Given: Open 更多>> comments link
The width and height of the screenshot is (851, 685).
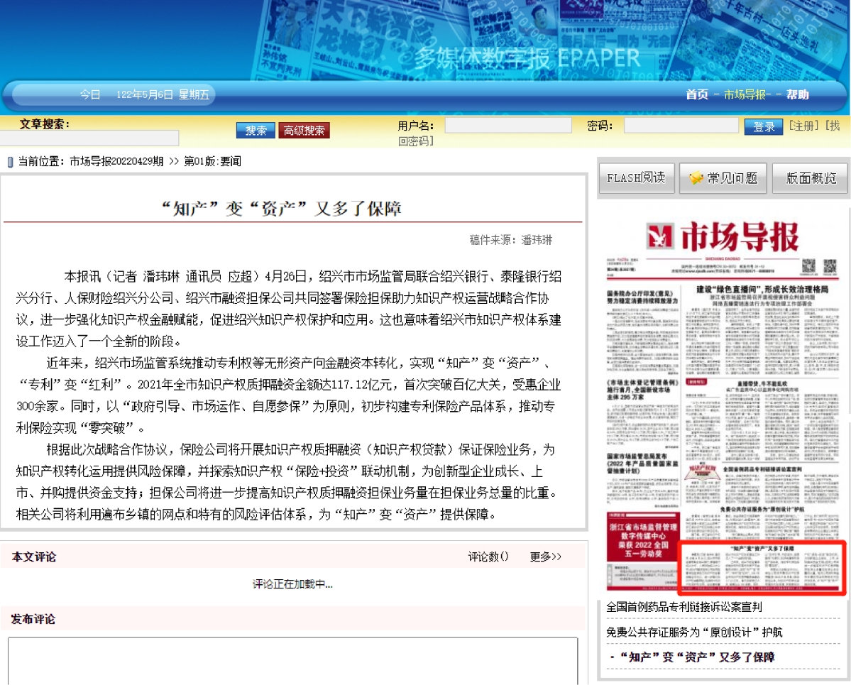Looking at the screenshot, I should [545, 557].
